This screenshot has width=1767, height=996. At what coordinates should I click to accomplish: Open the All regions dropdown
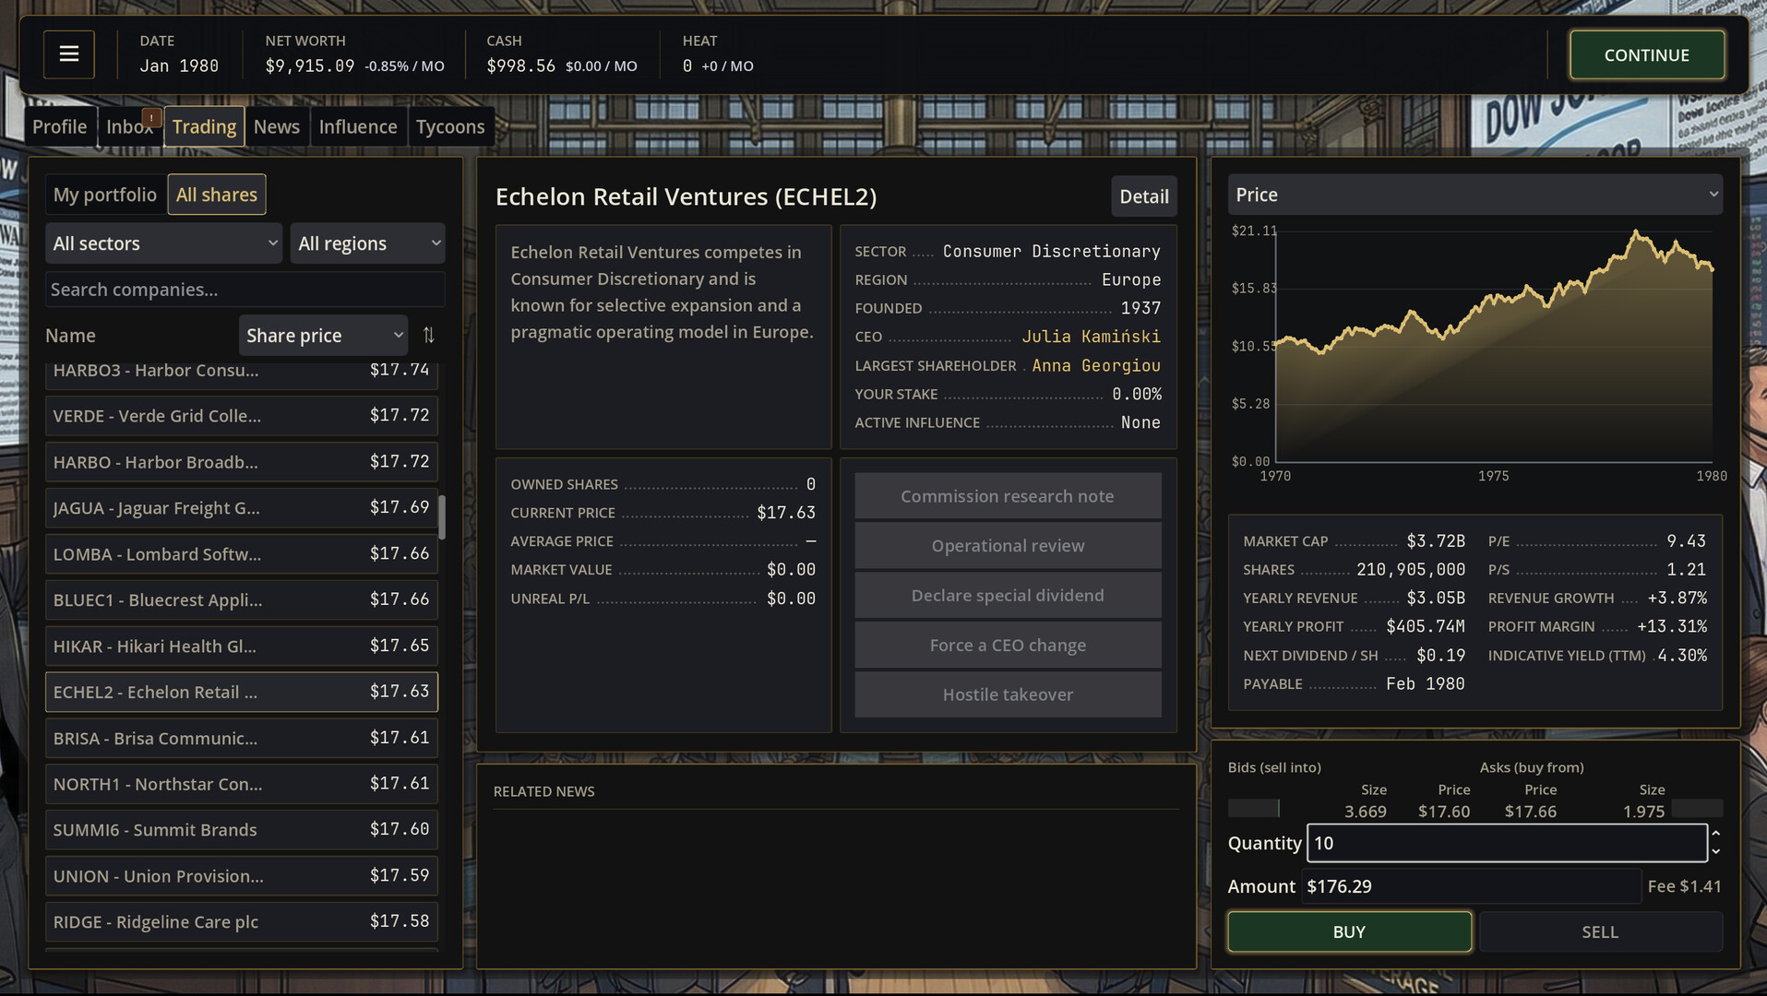tap(367, 243)
